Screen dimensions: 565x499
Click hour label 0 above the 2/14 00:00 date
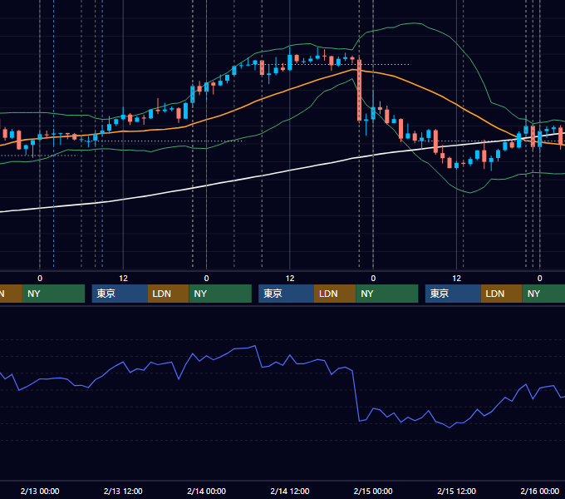point(206,279)
